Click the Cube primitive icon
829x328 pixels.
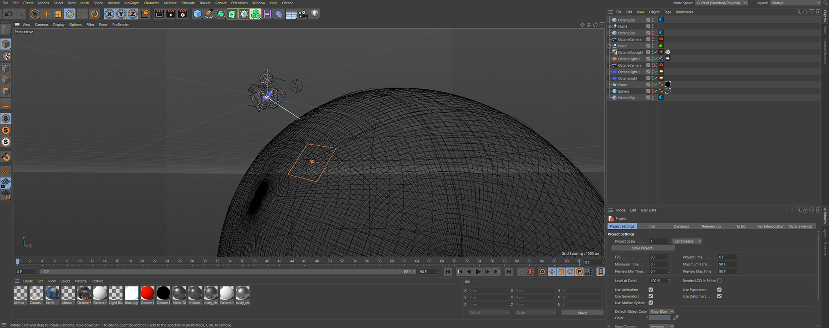coord(197,14)
